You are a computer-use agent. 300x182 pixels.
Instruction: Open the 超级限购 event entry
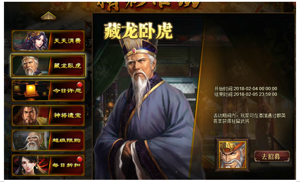tap(48, 140)
